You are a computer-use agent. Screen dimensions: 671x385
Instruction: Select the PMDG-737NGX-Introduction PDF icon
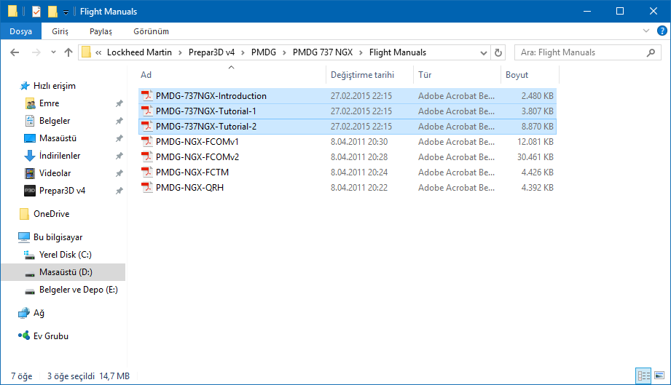click(146, 96)
